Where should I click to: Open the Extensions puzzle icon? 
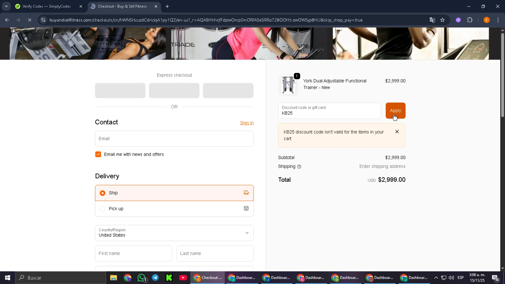click(470, 20)
